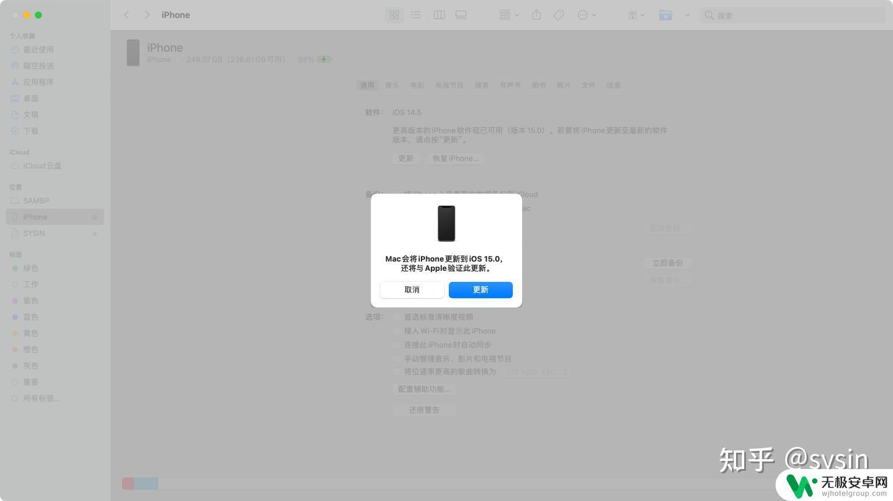Toggle 将位速率更高的歌曲转换为 checkbox

[397, 371]
